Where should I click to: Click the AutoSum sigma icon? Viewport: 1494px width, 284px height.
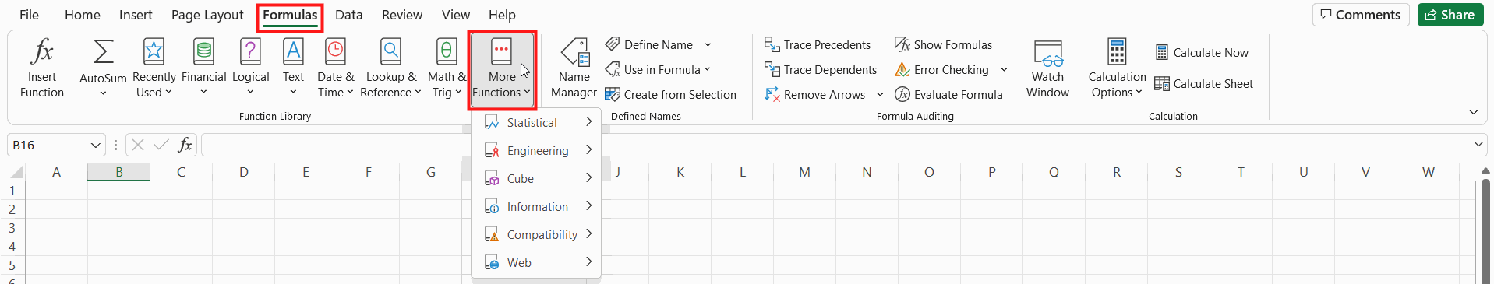coord(103,52)
